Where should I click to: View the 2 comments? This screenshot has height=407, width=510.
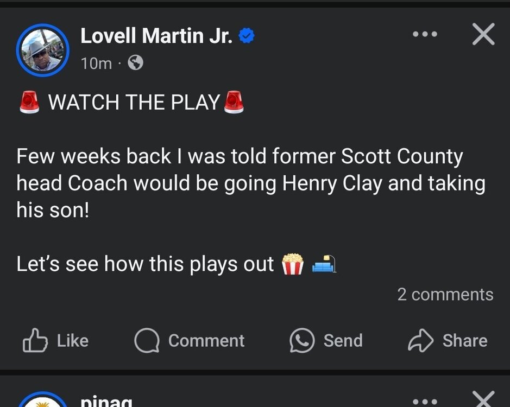coord(445,295)
